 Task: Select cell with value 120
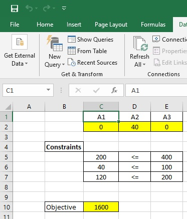pyautogui.click(x=101, y=177)
